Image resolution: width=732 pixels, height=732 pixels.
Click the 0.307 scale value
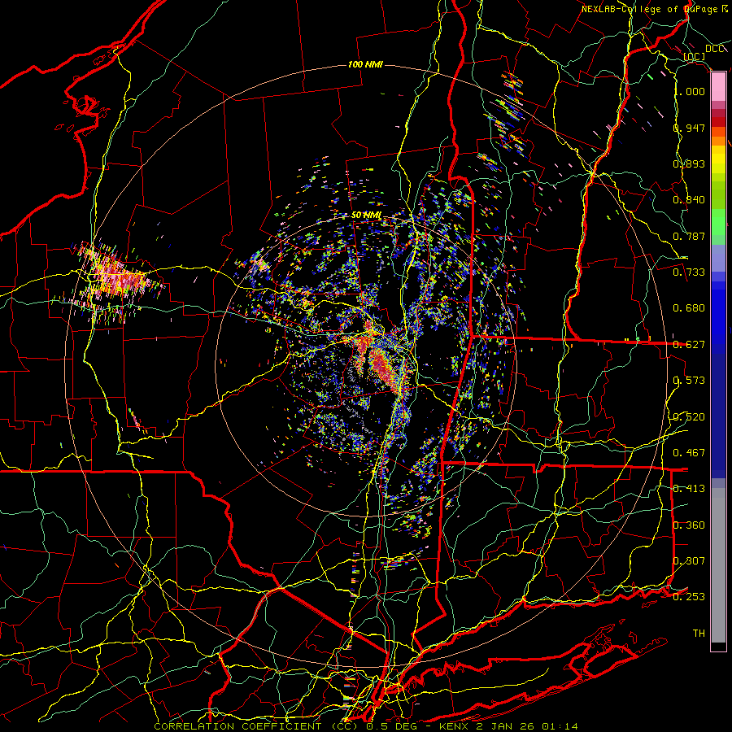point(689,561)
